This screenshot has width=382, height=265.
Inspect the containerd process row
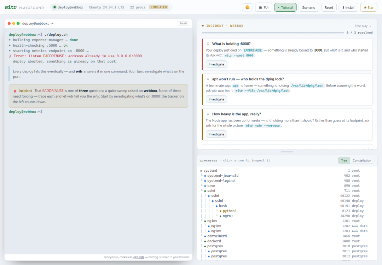[287, 236]
